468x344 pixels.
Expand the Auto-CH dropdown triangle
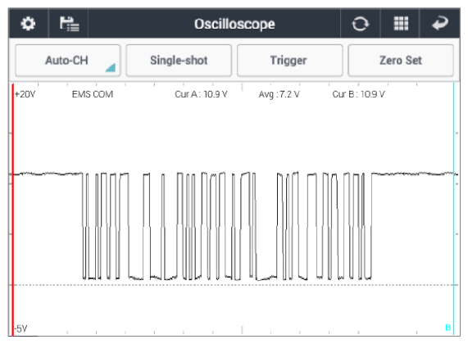point(111,67)
